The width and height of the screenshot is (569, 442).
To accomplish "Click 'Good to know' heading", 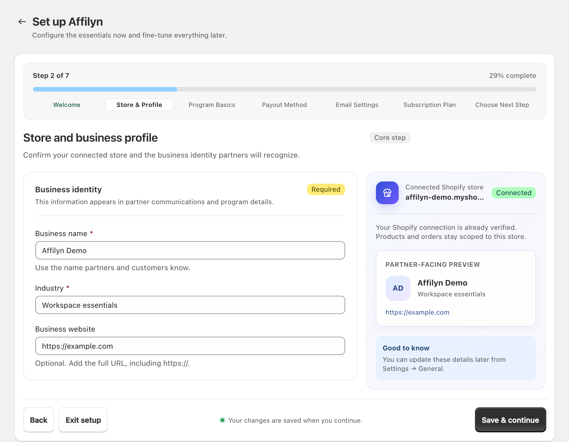I will (x=406, y=348).
